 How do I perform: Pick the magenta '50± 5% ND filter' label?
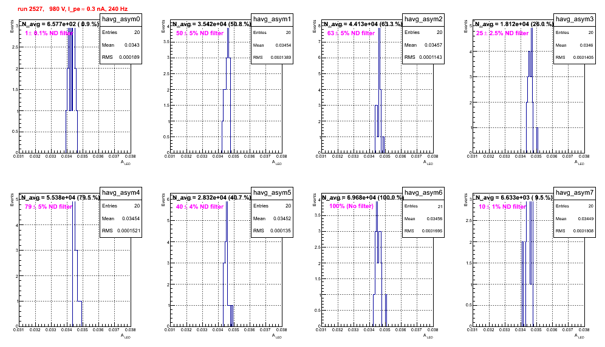tap(200, 33)
